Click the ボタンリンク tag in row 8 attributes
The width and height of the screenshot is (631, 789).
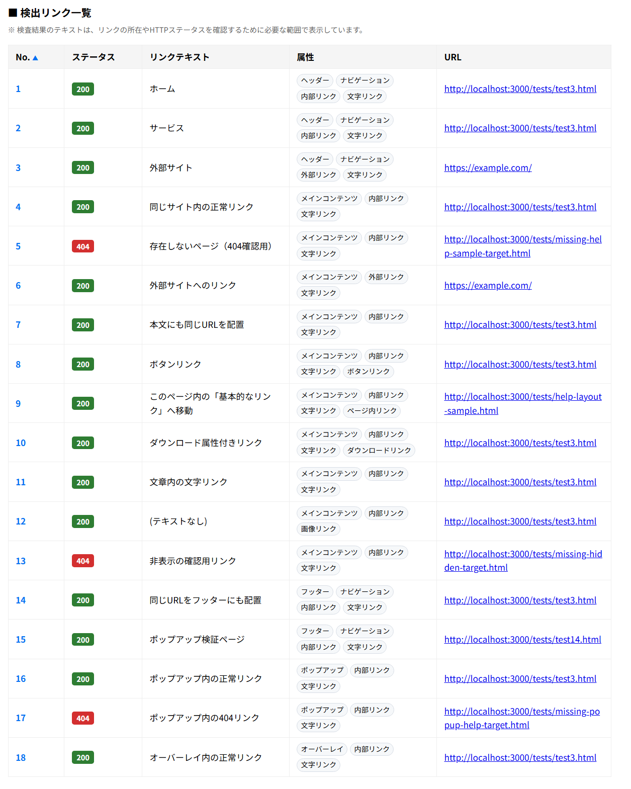369,372
